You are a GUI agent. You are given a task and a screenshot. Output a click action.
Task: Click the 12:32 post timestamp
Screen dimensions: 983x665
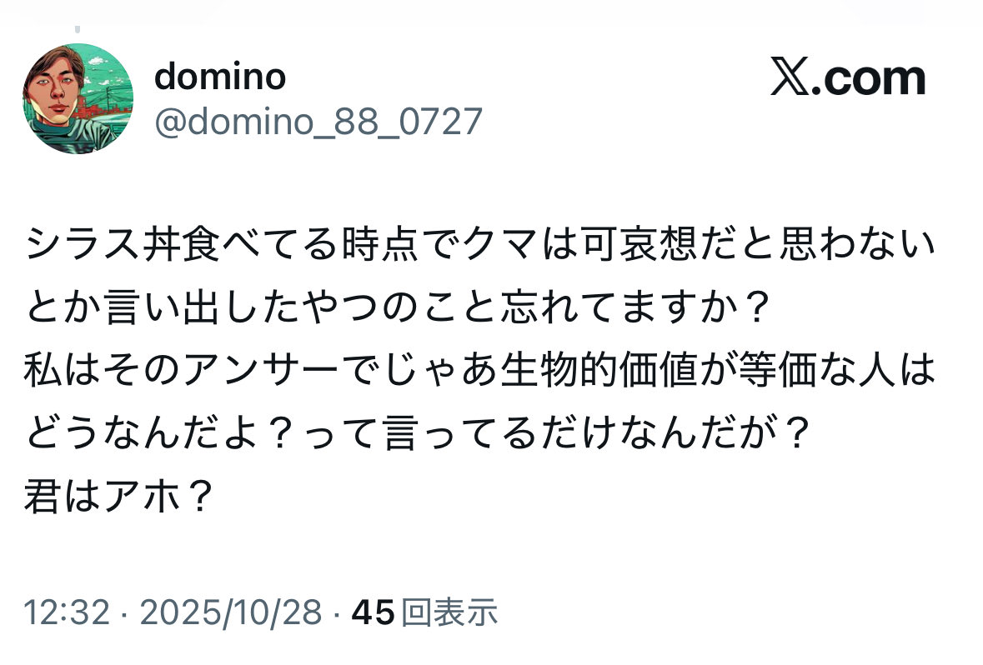(67, 614)
